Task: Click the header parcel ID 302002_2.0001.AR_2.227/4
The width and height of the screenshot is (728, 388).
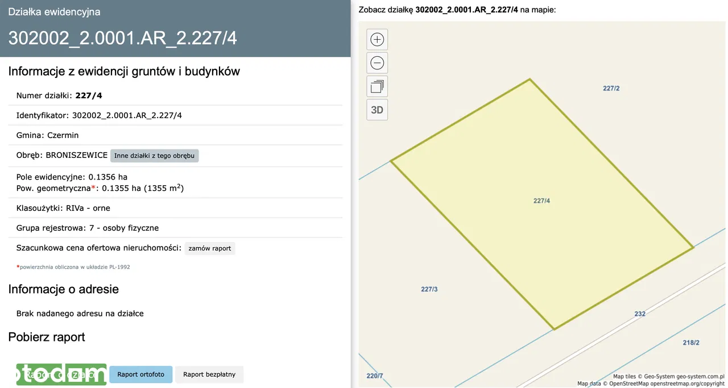Action: 122,37
